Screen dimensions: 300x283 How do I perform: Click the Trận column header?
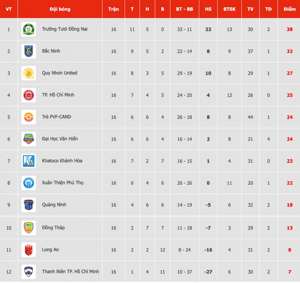click(x=113, y=9)
